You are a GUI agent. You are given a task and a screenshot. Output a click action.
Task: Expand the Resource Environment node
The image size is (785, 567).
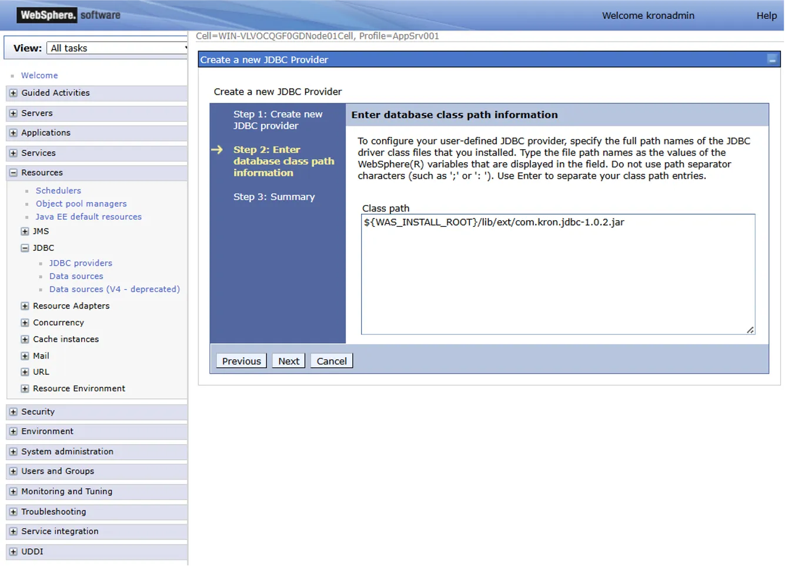(x=25, y=389)
